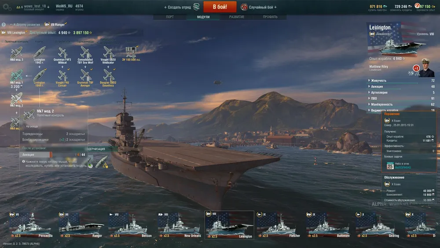Go back via К Дереву развития link
The width and height of the screenshot is (440, 248).
pos(25,25)
